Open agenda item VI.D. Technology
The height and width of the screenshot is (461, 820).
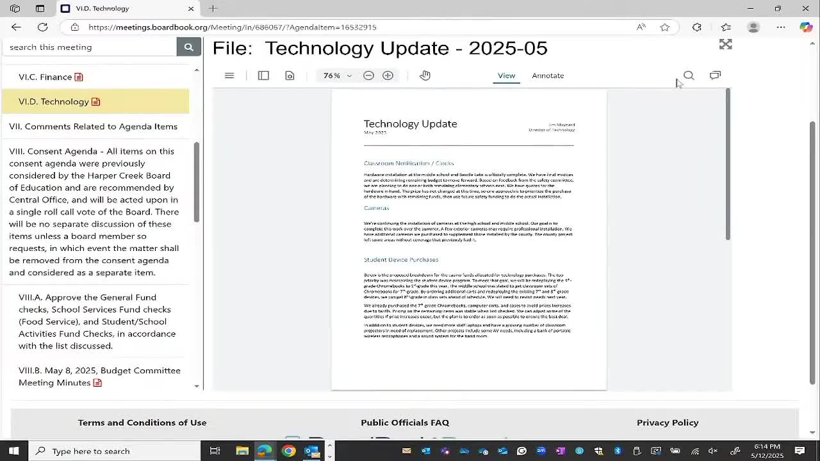[x=54, y=102]
